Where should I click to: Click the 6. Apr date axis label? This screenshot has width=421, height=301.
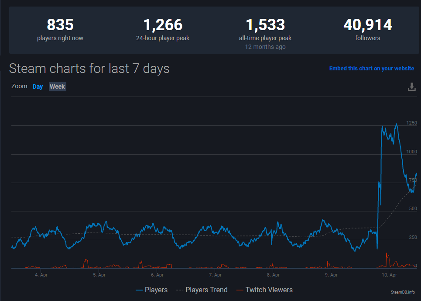tap(157, 275)
